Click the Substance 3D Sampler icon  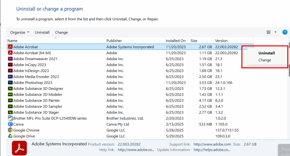tap(10, 106)
